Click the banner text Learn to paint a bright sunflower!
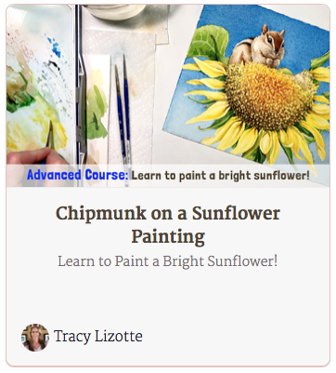The width and height of the screenshot is (336, 373). [220, 176]
